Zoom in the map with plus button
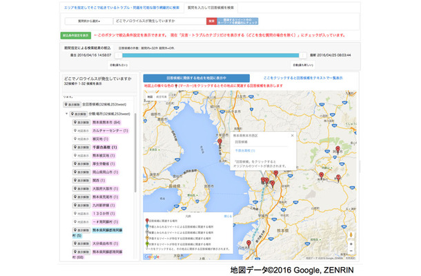421x276 pixels. pyautogui.click(x=351, y=244)
